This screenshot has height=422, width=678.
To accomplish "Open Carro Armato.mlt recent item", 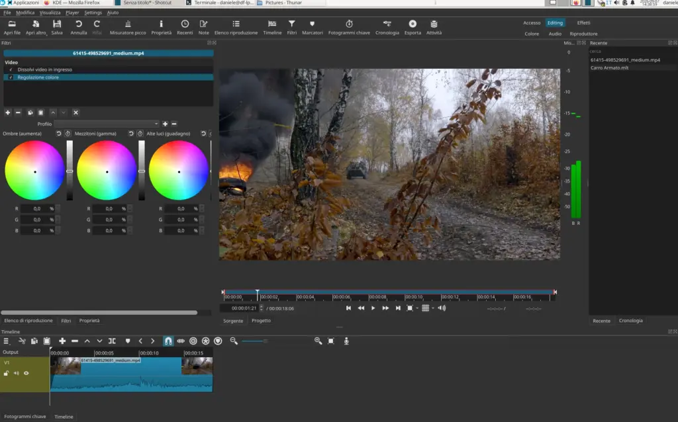I will tap(610, 68).
